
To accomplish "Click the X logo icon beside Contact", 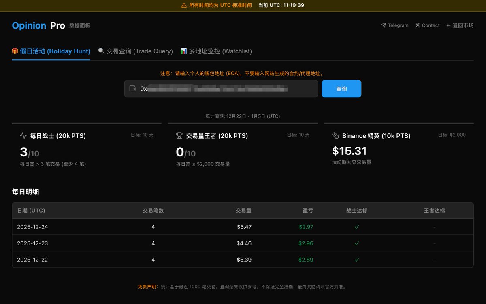I will [417, 25].
